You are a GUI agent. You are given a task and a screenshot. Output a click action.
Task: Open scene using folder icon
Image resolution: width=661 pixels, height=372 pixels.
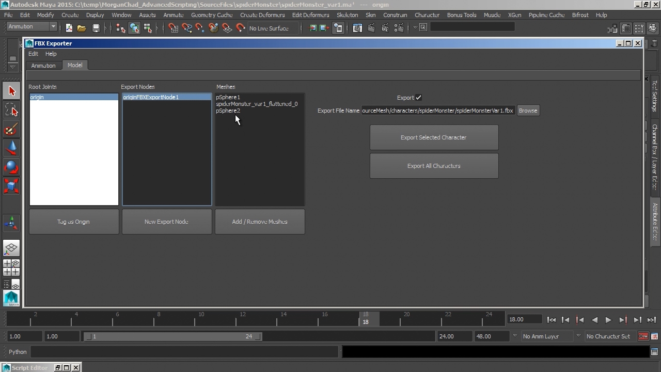tap(82, 28)
